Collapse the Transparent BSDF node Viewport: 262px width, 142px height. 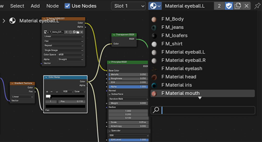pos(114,35)
